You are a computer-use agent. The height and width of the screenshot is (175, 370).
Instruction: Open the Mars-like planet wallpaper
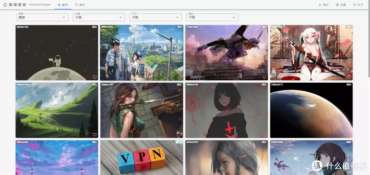[x=311, y=110]
